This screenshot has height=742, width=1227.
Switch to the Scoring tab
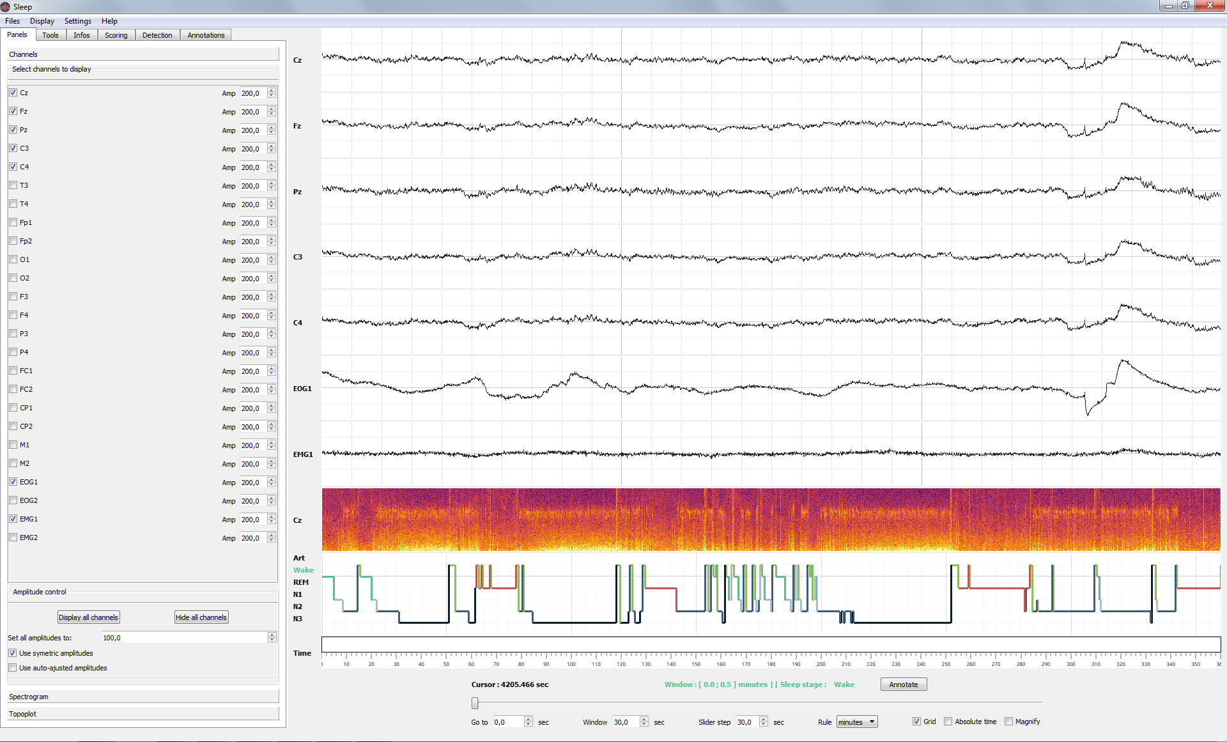pyautogui.click(x=116, y=35)
